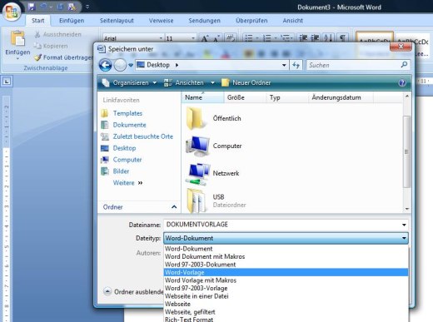Open the Organisieren dropdown
The image size is (433, 322).
129,82
